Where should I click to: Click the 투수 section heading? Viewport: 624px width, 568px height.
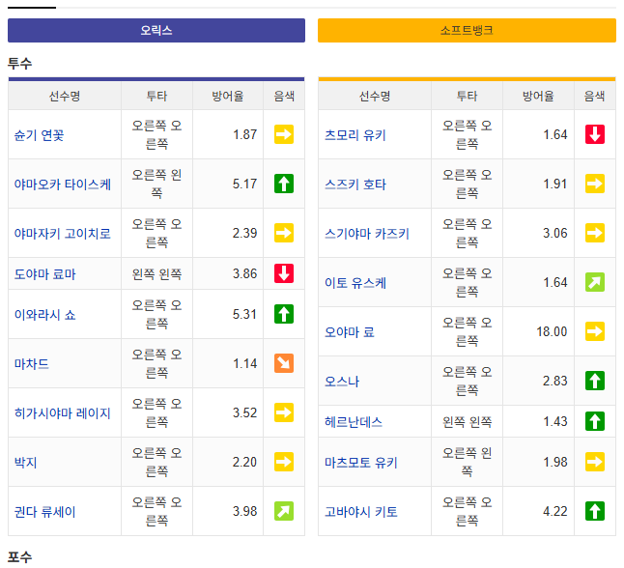(x=20, y=64)
